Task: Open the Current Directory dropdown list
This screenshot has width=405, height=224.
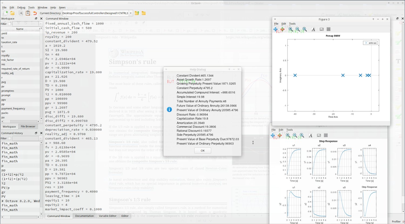Action: (x=131, y=13)
